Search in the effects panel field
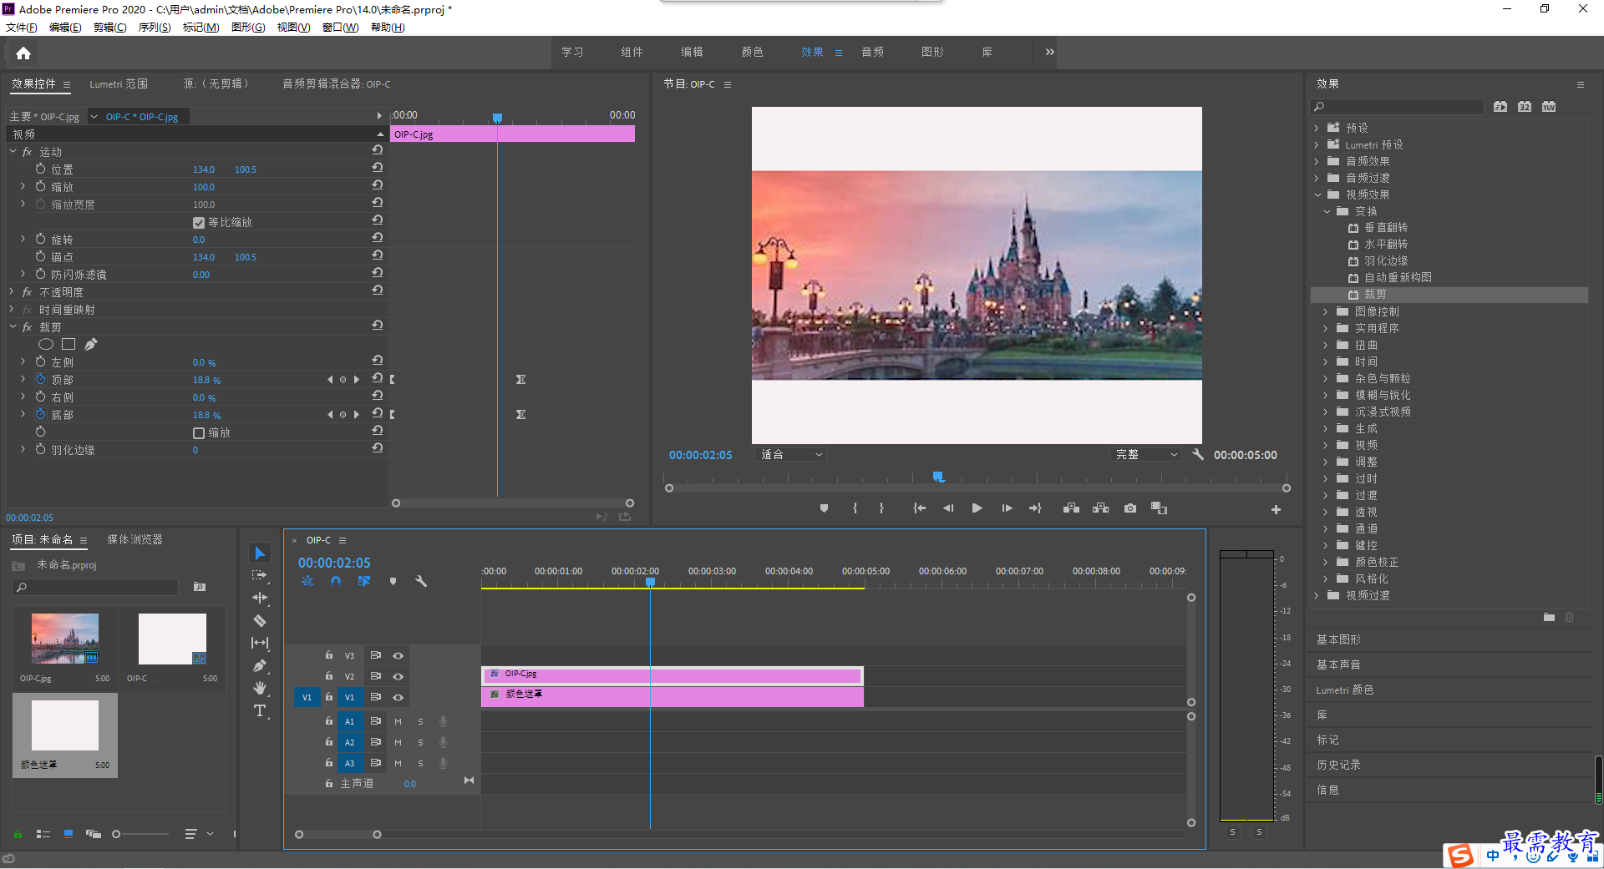Screen dimensions: 1604x869 click(x=1397, y=107)
